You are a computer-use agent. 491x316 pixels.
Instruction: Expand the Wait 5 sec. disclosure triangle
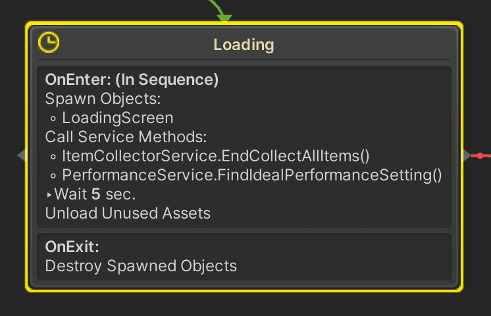point(49,195)
